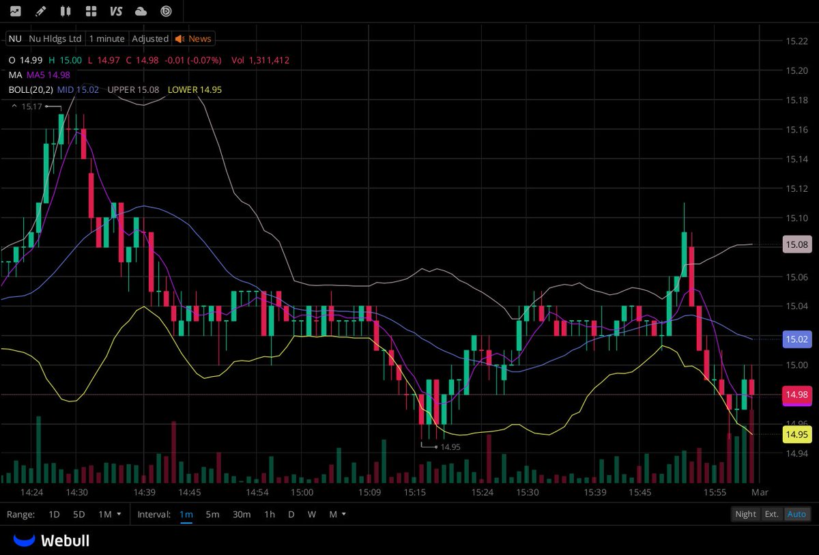The height and width of the screenshot is (555, 819).
Task: Click the Nu Hldgs Ltd name
Action: coord(55,39)
